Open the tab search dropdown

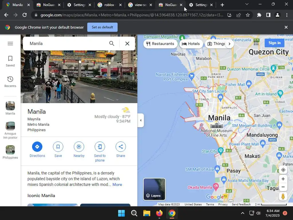tap(247, 4)
